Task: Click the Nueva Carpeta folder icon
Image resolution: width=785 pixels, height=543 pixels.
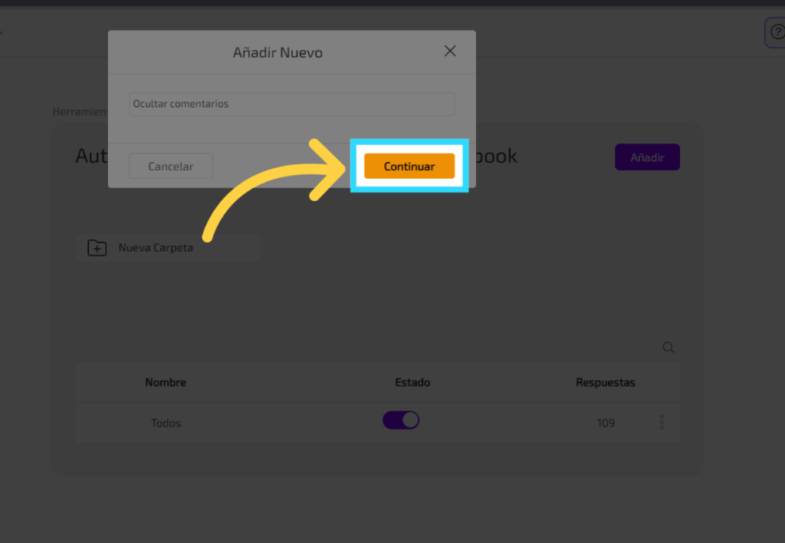Action: [x=97, y=248]
